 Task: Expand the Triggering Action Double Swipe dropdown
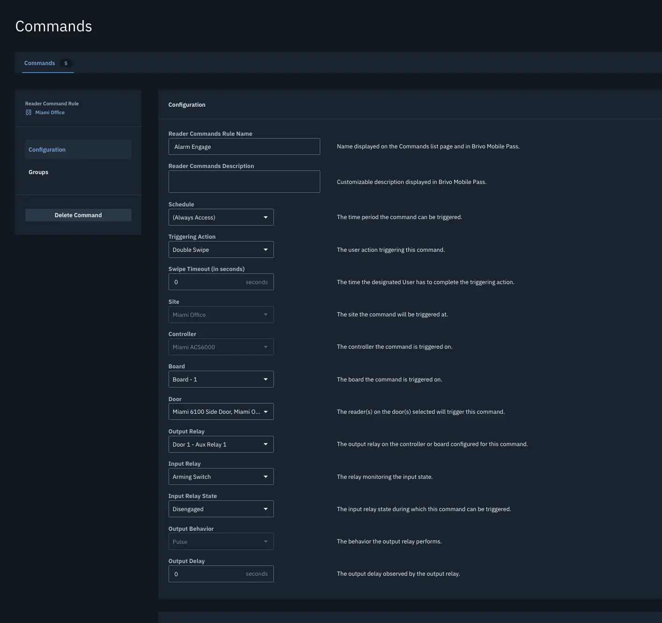(x=221, y=249)
